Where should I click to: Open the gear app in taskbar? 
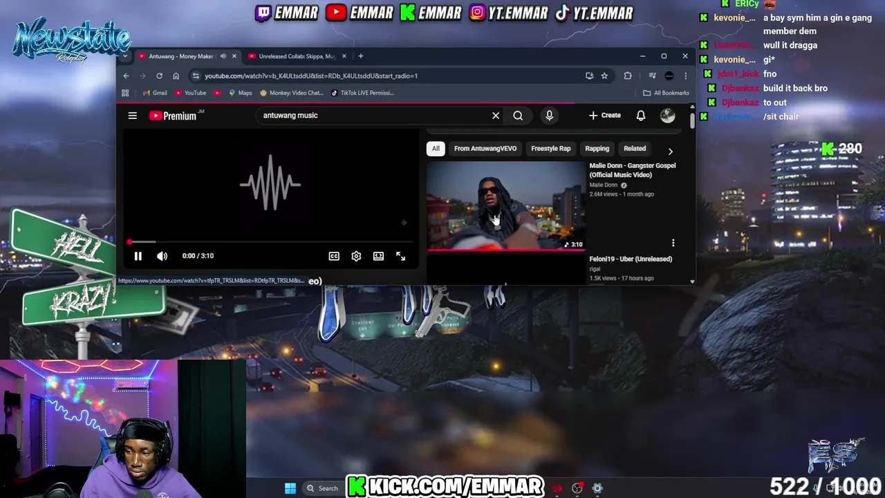(597, 488)
